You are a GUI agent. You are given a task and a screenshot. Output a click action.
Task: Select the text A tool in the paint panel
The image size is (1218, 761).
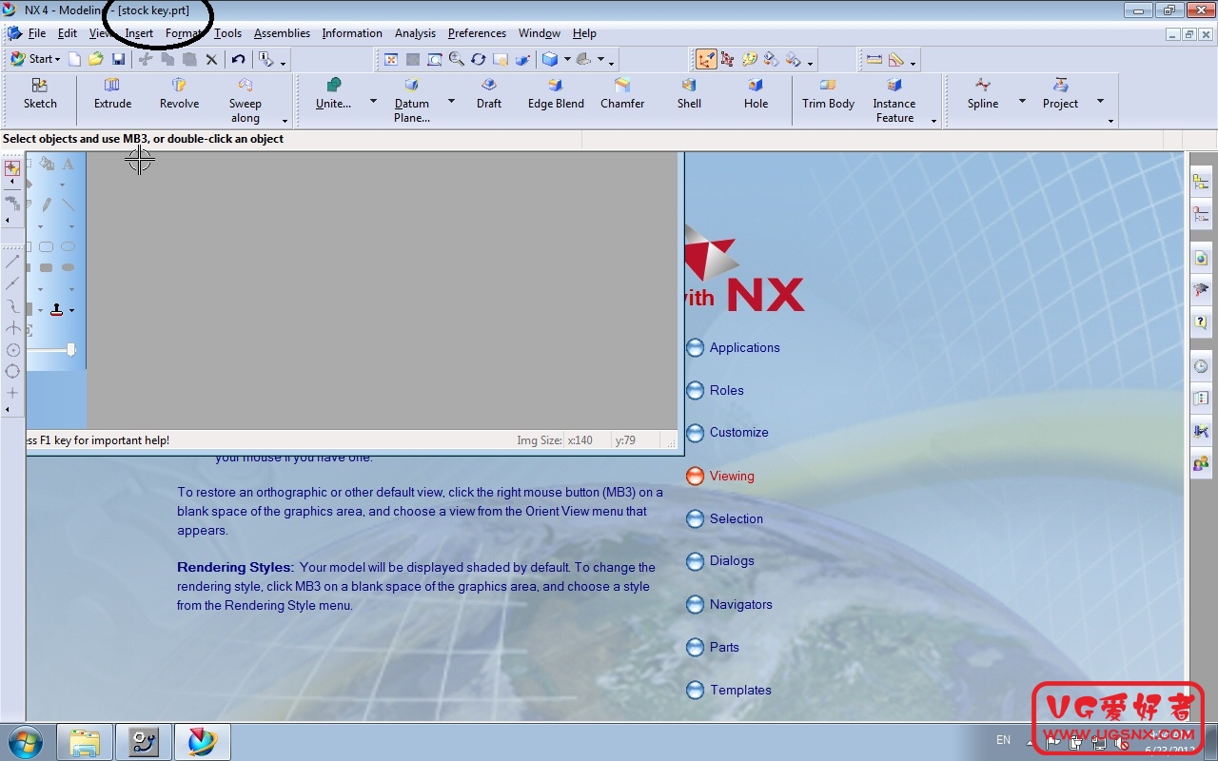click(x=68, y=164)
